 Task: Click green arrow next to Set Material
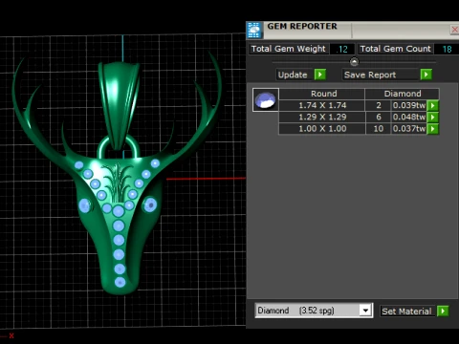(x=443, y=311)
